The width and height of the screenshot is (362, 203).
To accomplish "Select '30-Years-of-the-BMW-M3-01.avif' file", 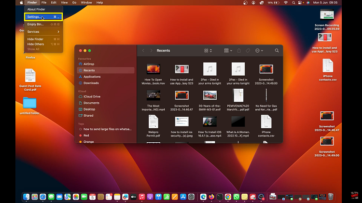I will pos(209,100).
